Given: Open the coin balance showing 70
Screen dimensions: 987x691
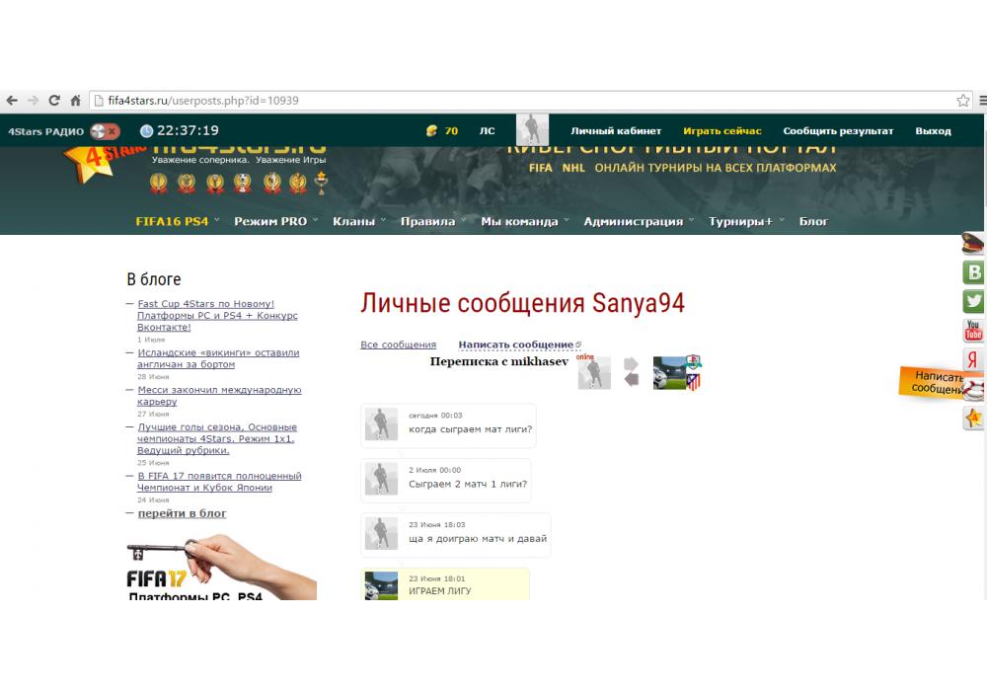Looking at the screenshot, I should click(x=451, y=131).
